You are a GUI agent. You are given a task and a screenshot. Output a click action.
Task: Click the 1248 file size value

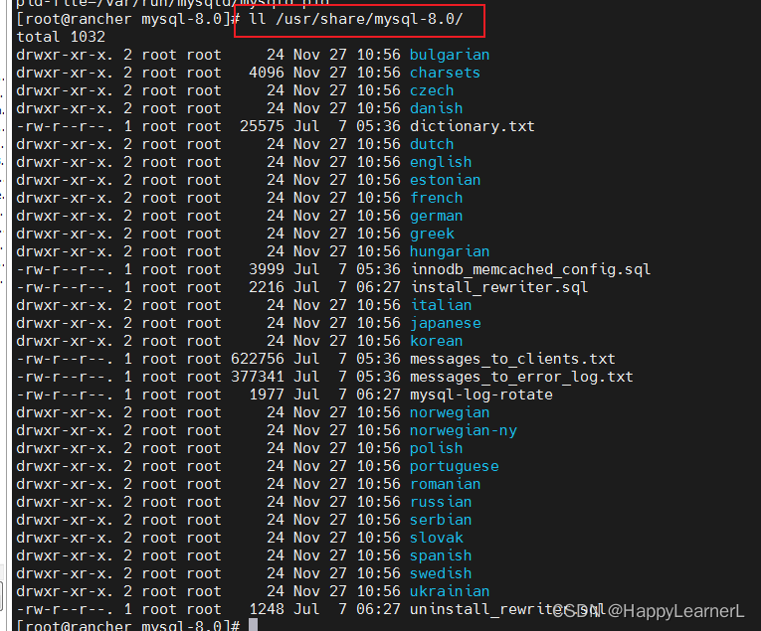tap(267, 610)
